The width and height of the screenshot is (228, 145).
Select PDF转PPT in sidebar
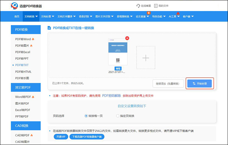pos(22,58)
